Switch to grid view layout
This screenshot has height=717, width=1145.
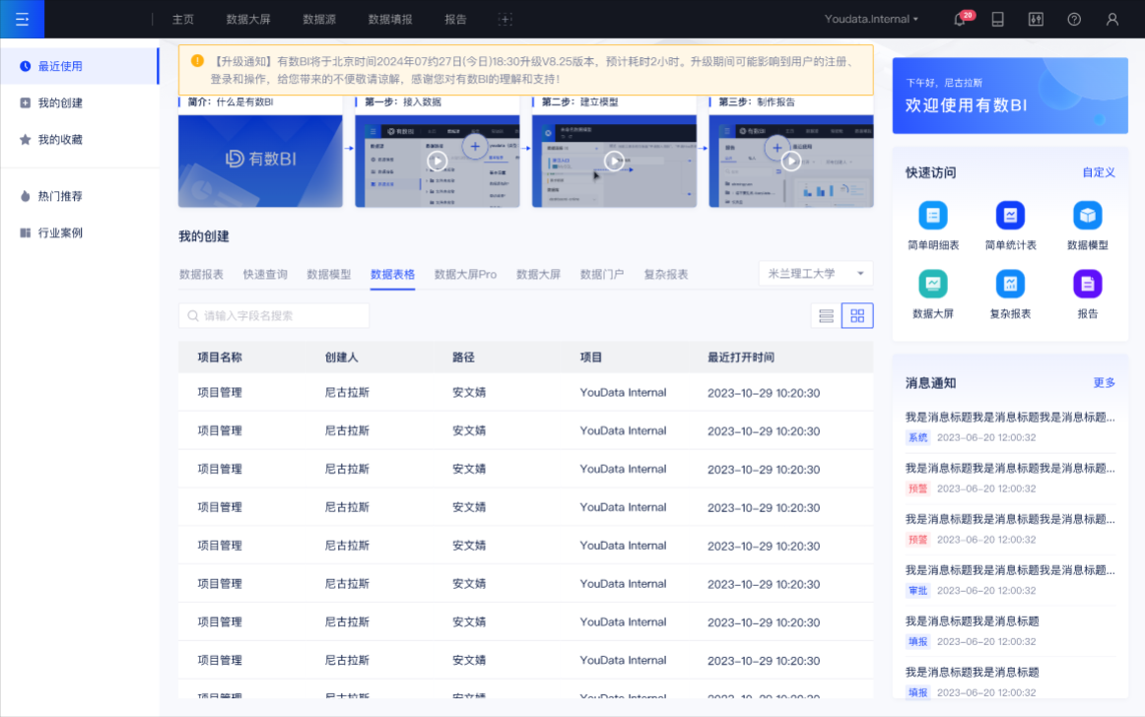857,316
